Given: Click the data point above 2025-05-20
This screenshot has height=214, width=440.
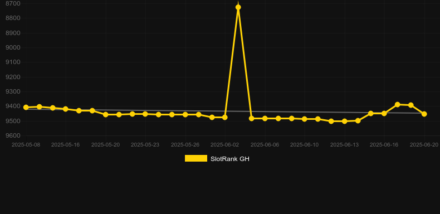Looking at the screenshot, I should [105, 115].
